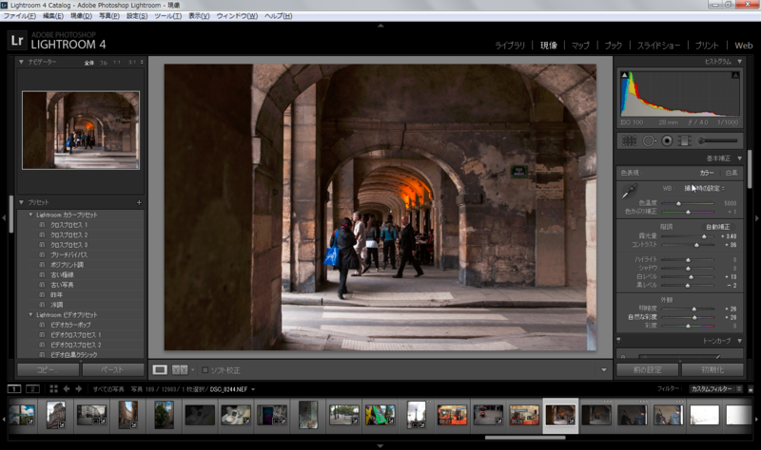Image resolution: width=761 pixels, height=450 pixels.
Task: Select the spot removal tool
Action: pyautogui.click(x=649, y=141)
